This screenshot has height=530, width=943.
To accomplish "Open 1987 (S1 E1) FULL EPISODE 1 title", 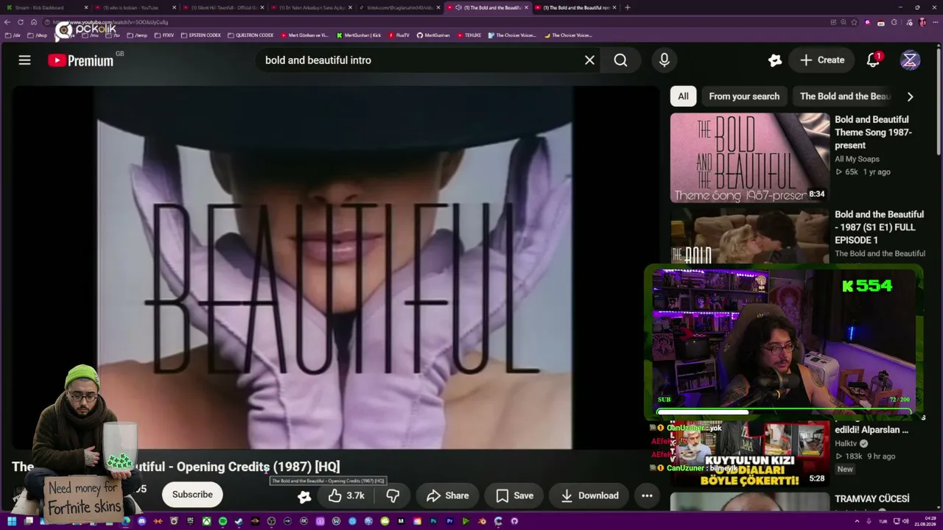I will (x=879, y=227).
